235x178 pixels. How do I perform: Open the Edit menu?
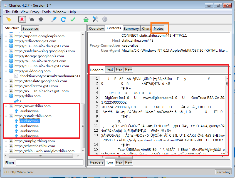(15, 12)
